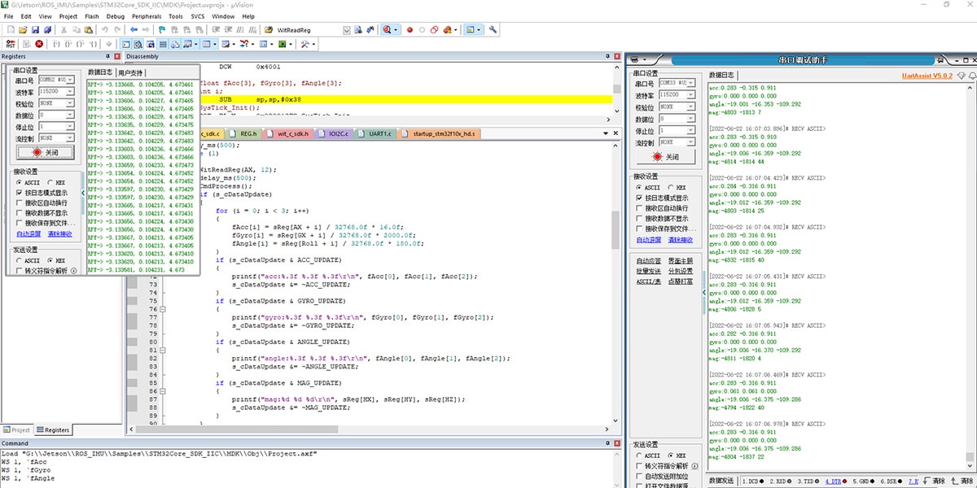Enable 接收区自动换行 checkbox in right panel
The width and height of the screenshot is (977, 488).
pyautogui.click(x=639, y=208)
